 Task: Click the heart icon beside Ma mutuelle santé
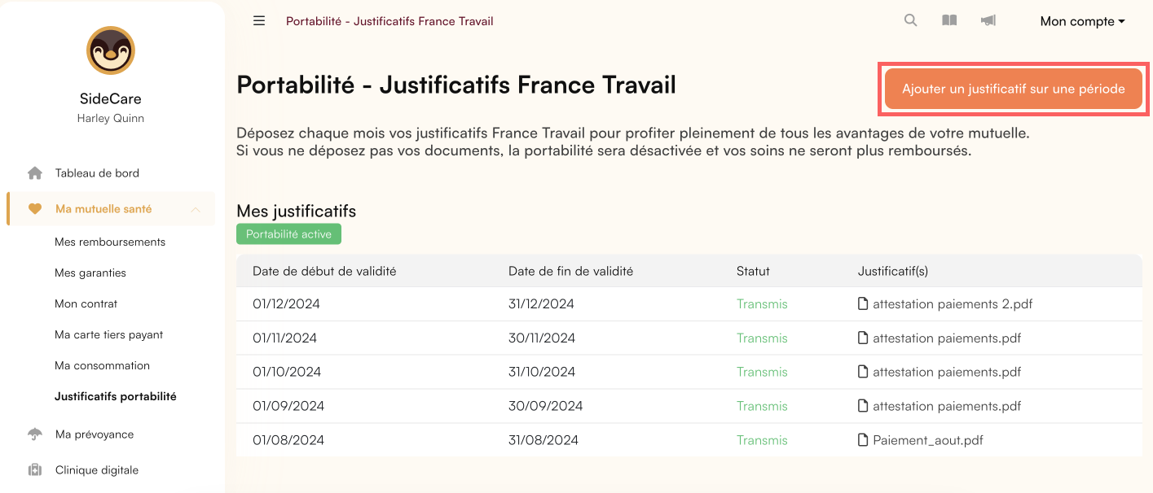tap(35, 209)
